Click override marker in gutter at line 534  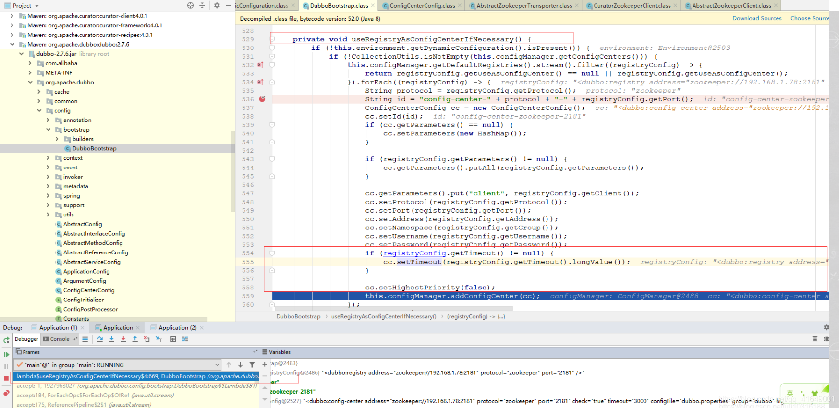click(x=260, y=82)
